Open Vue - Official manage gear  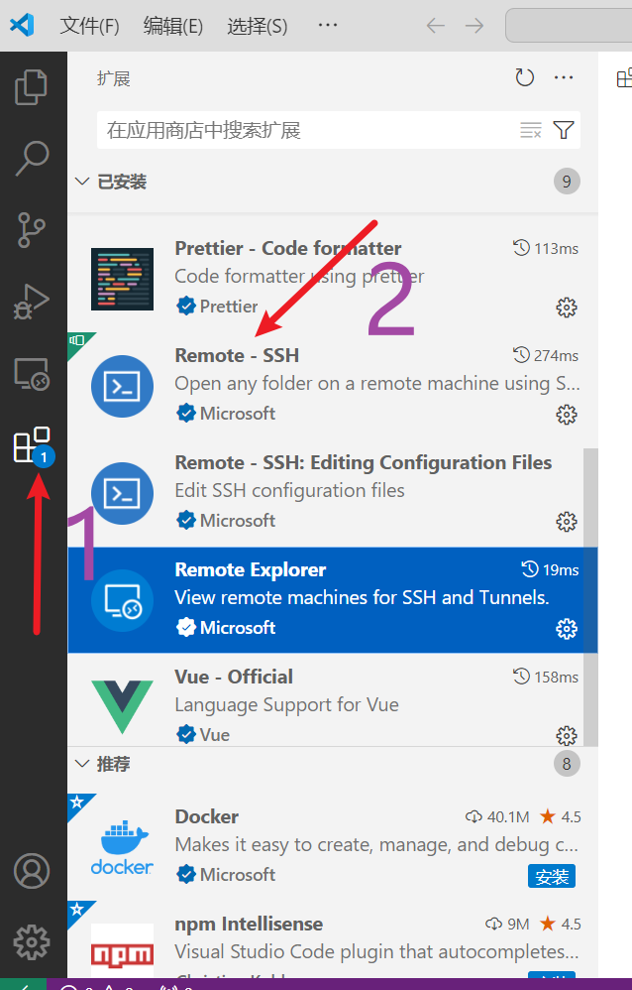point(567,735)
